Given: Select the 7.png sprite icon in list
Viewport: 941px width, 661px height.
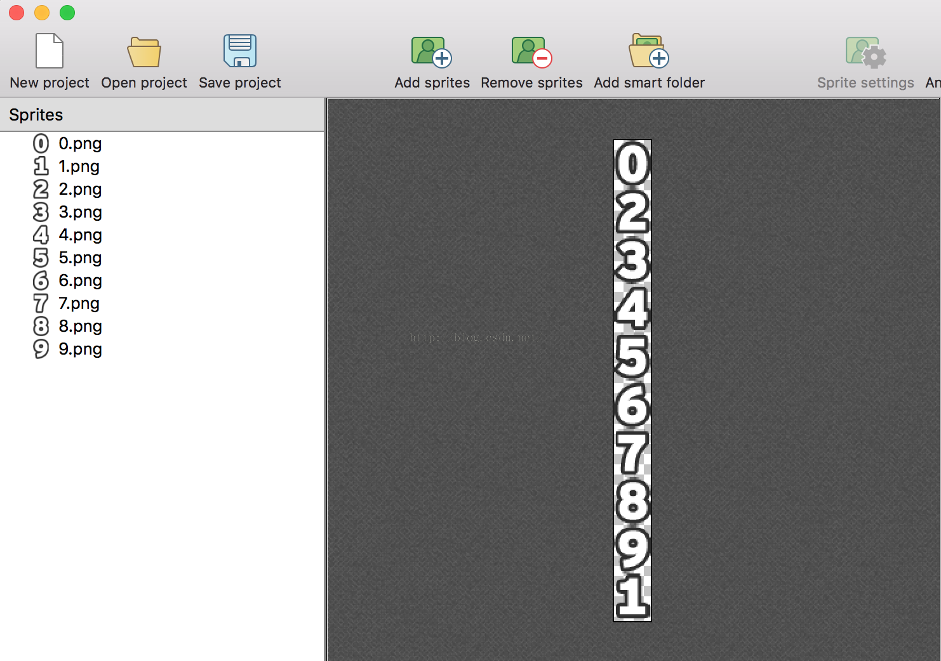Looking at the screenshot, I should coord(41,303).
